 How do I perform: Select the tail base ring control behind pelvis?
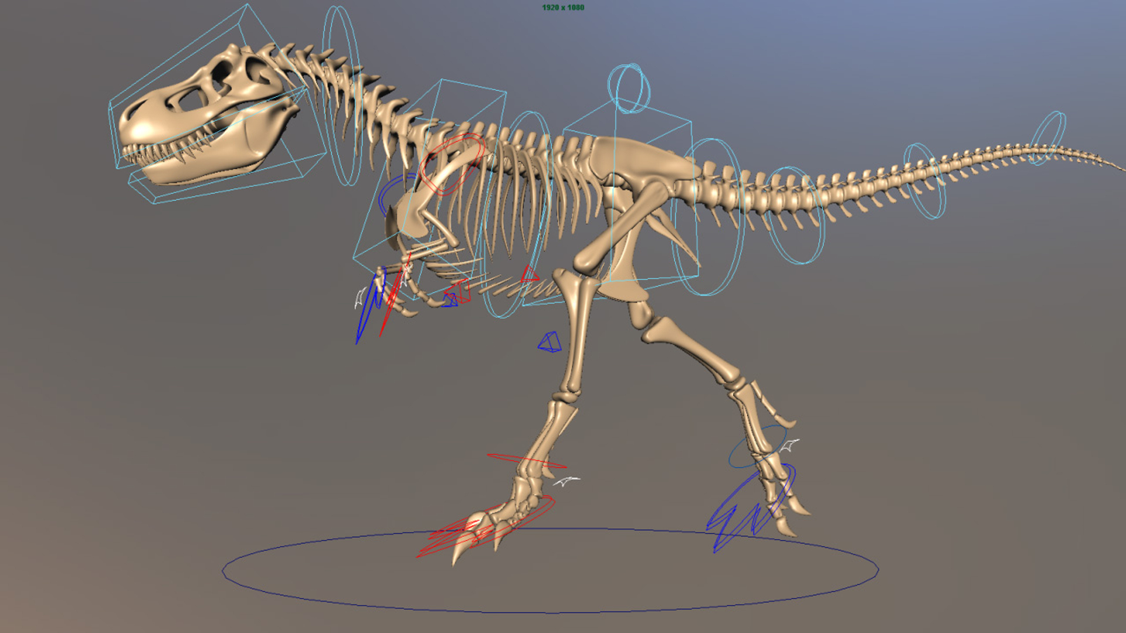708,217
